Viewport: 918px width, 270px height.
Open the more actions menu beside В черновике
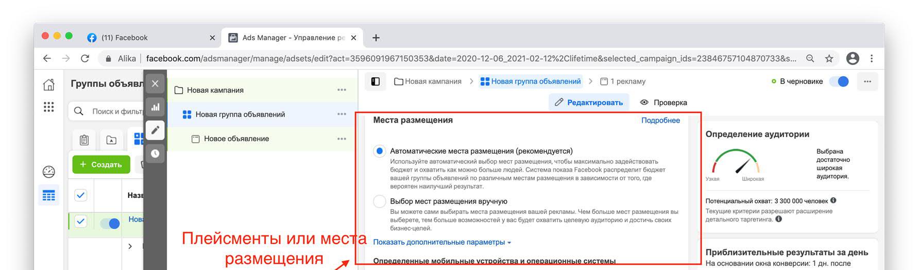(x=868, y=81)
